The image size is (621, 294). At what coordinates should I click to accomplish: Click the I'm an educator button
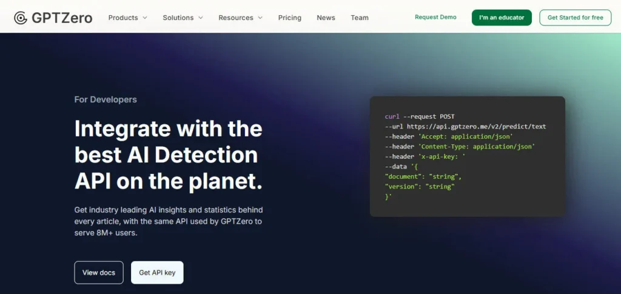502,18
